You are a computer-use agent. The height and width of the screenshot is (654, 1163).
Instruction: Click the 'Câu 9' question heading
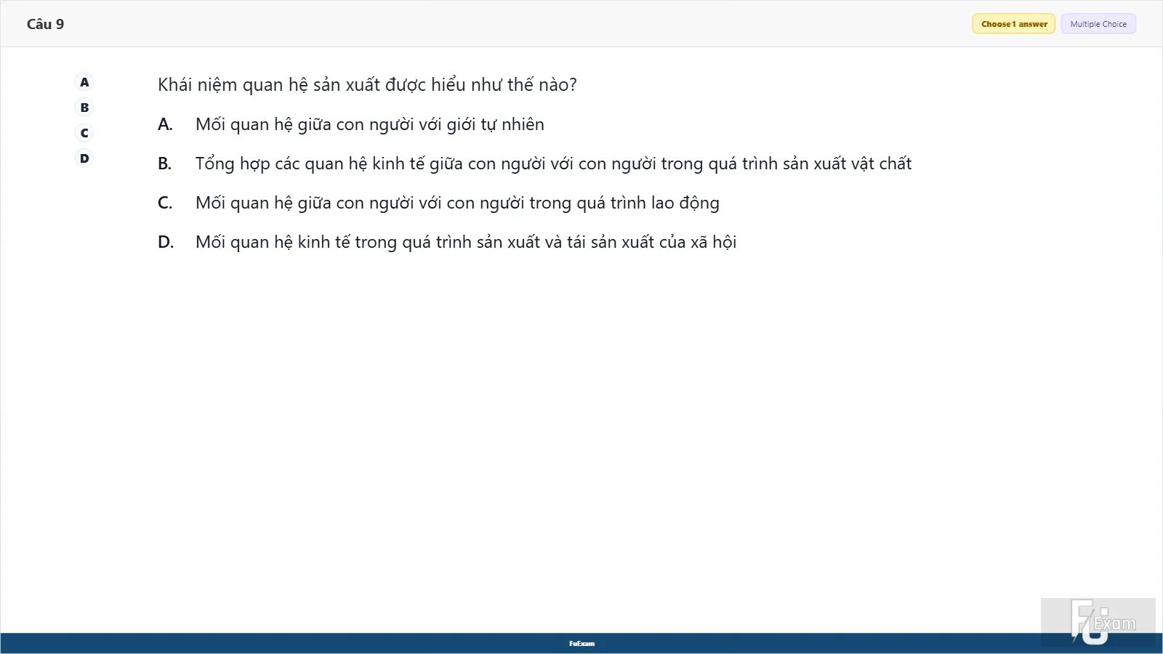[x=45, y=24]
